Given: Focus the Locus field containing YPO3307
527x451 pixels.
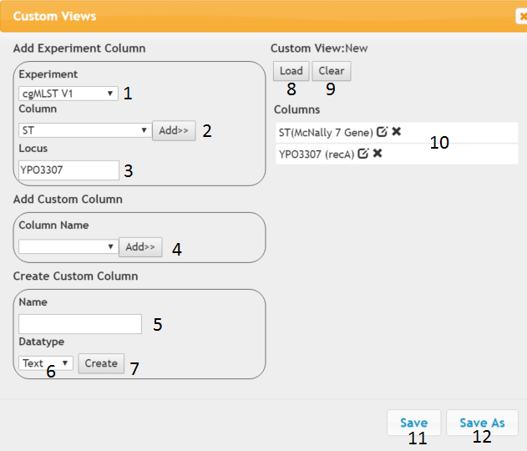Looking at the screenshot, I should tap(68, 170).
